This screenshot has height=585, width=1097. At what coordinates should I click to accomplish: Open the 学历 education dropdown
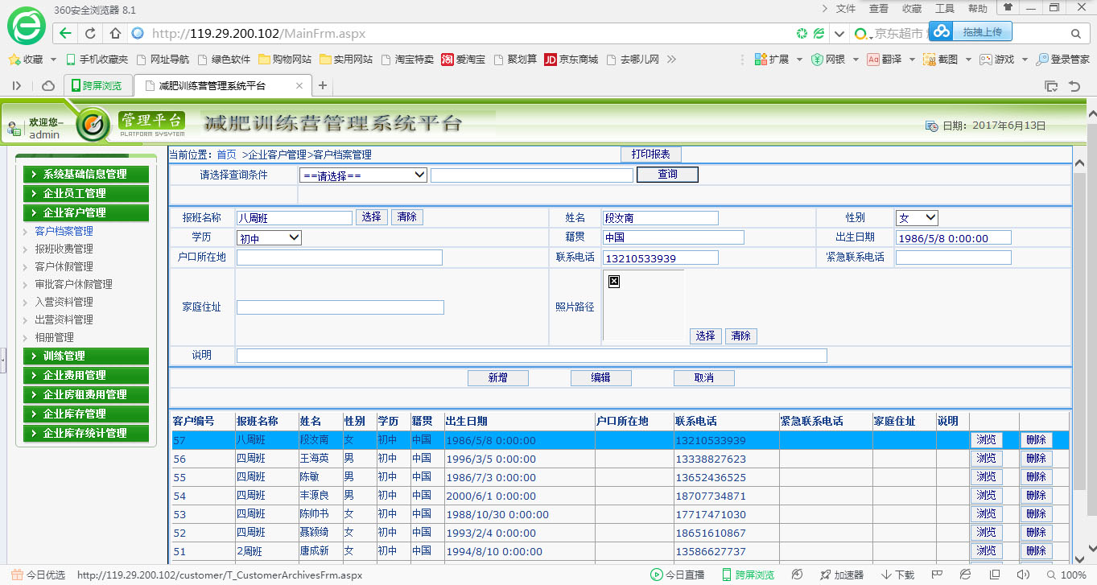[x=269, y=238]
